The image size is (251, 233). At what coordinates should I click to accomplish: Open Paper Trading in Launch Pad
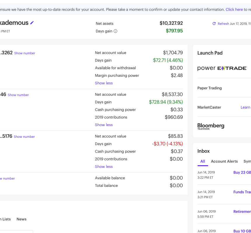point(210,88)
